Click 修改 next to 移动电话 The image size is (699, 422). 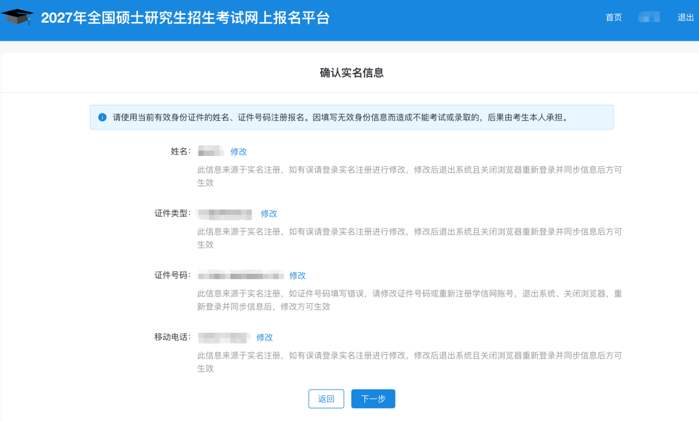[x=264, y=337]
